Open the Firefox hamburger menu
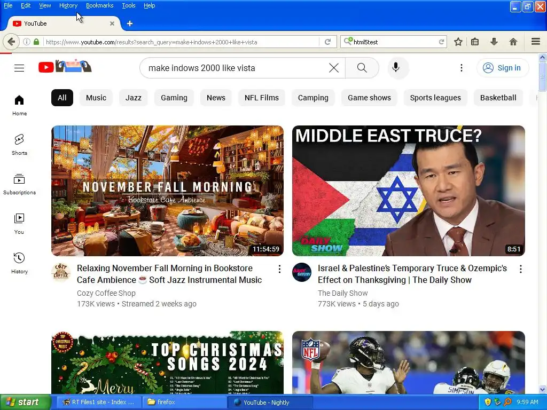547x410 pixels. point(536,42)
